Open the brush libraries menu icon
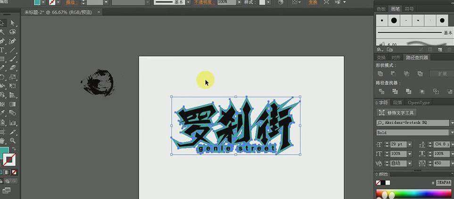Screen dimensions: 454x199 point(380,49)
